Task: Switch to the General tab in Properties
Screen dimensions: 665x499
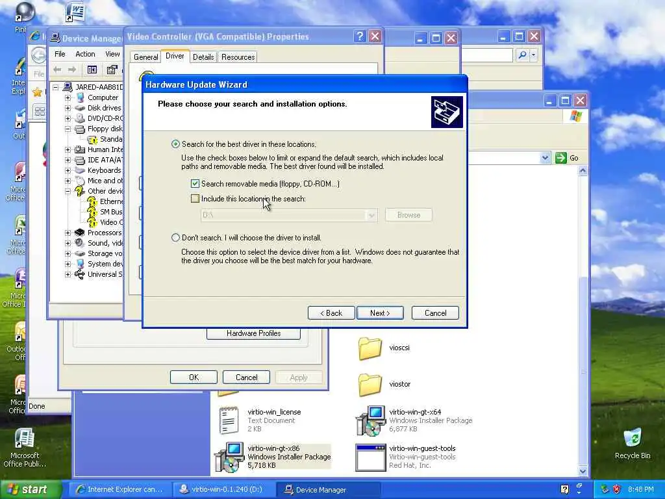Action: pos(146,57)
